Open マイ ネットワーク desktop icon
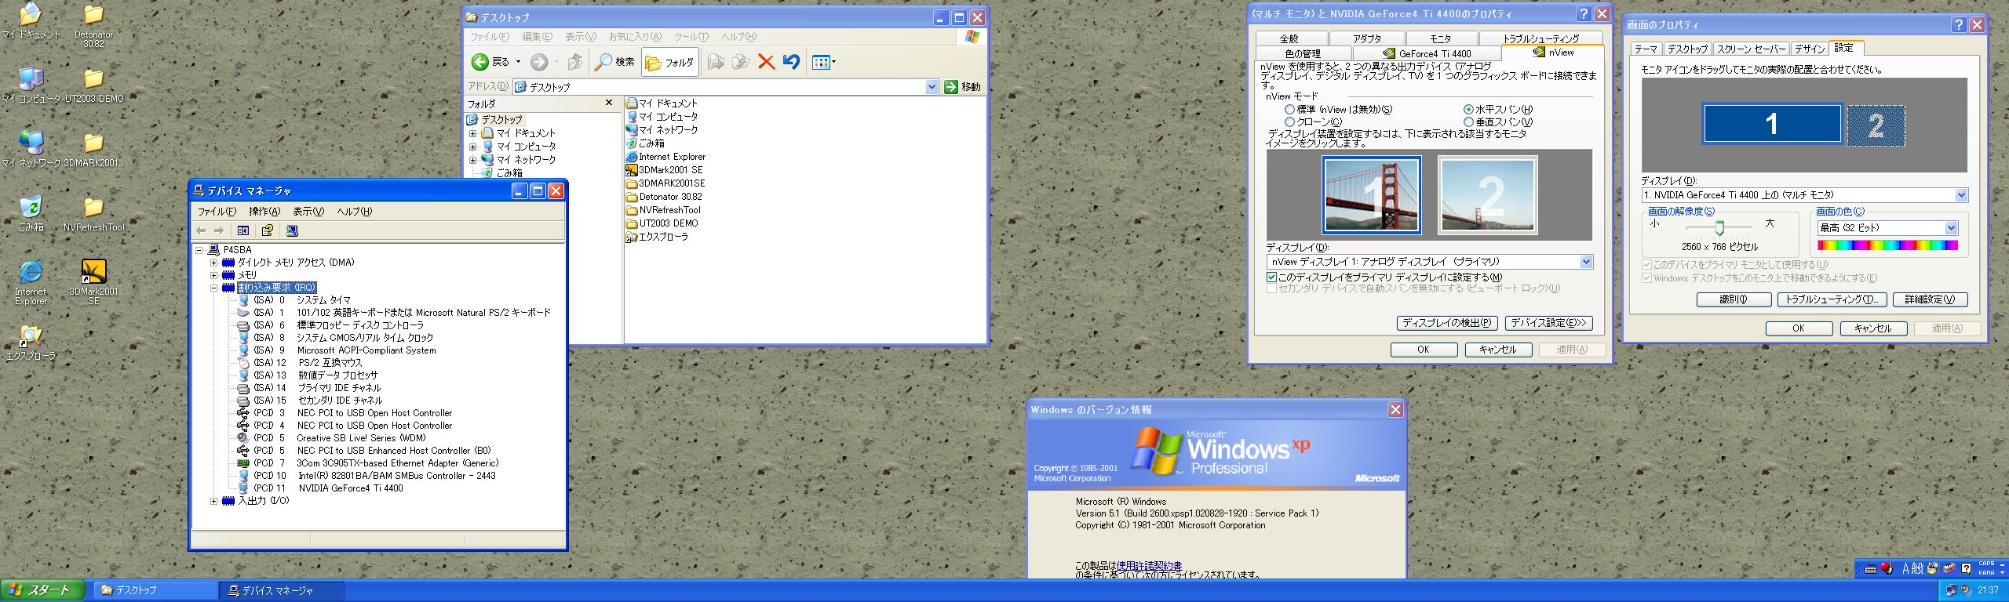Image resolution: width=2009 pixels, height=602 pixels. click(x=31, y=149)
